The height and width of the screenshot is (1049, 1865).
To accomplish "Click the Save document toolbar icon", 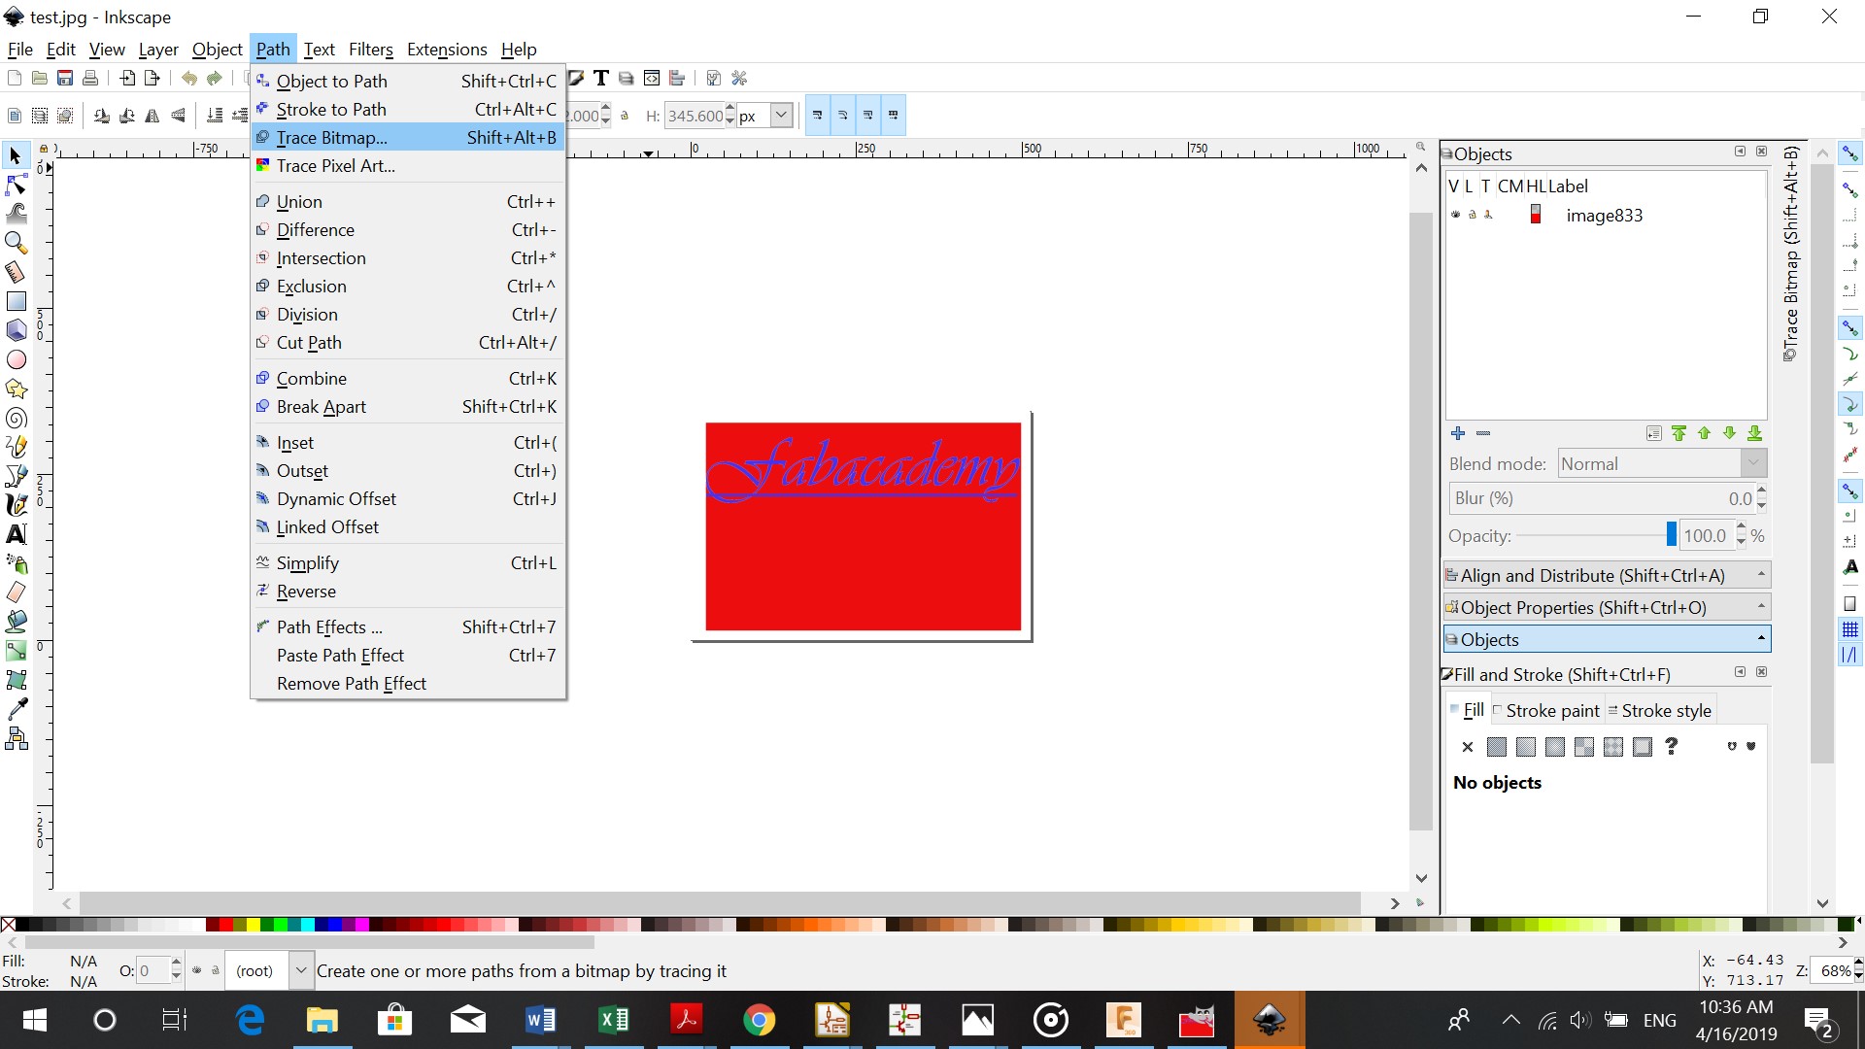I will tap(65, 79).
